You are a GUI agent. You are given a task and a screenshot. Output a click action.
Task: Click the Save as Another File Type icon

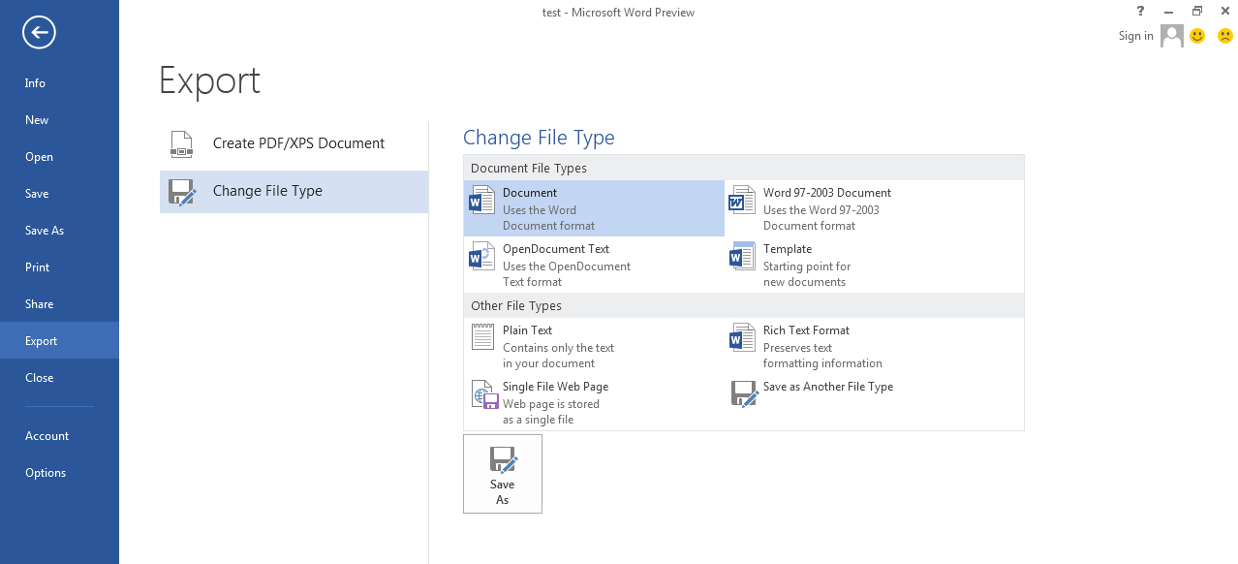pyautogui.click(x=744, y=393)
